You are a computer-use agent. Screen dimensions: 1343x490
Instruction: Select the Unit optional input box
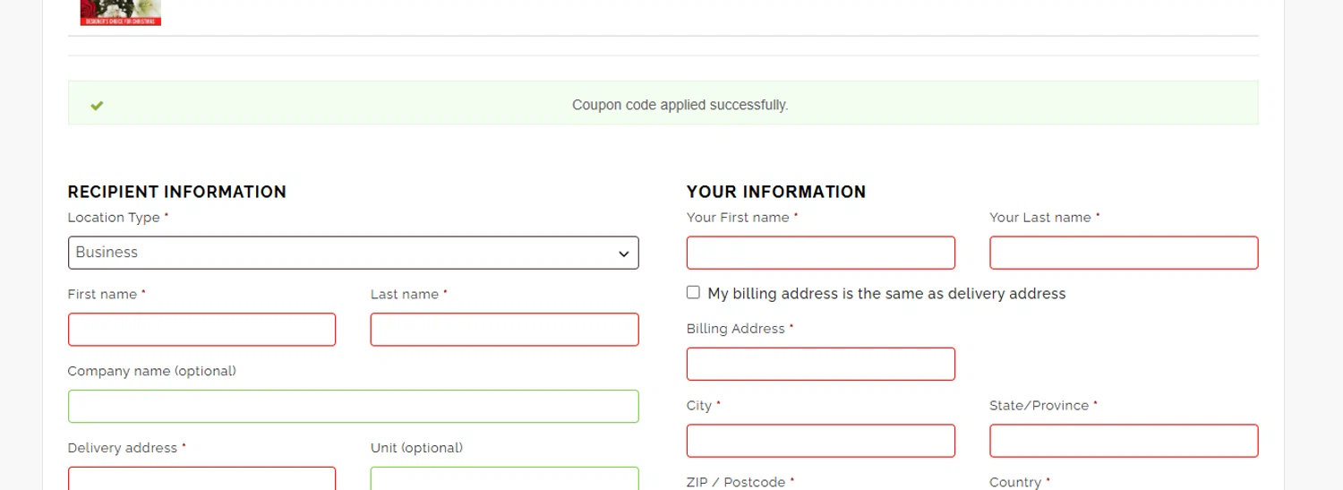coord(504,479)
